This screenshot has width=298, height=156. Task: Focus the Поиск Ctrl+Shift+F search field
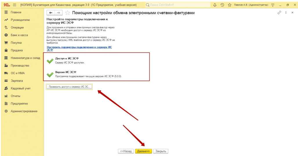(178, 5)
